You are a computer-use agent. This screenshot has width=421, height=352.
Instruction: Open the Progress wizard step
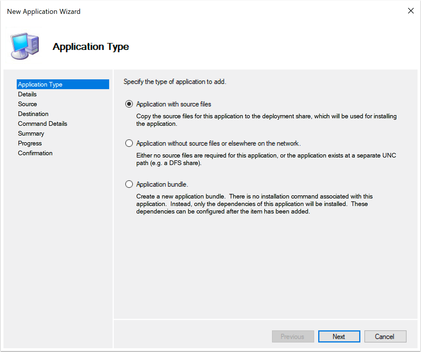[30, 143]
